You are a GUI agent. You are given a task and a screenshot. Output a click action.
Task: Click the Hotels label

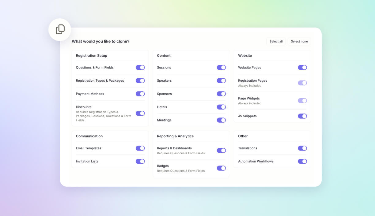162,107
